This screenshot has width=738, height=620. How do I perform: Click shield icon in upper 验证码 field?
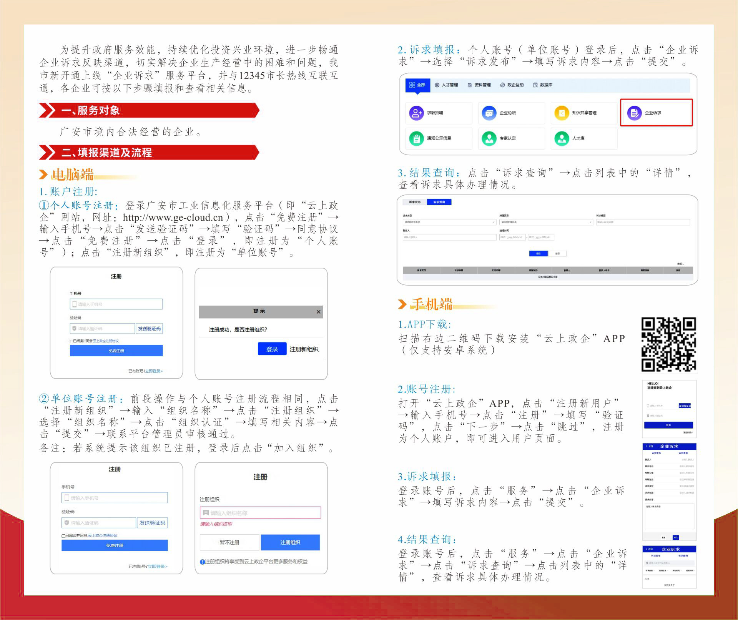tap(75, 328)
